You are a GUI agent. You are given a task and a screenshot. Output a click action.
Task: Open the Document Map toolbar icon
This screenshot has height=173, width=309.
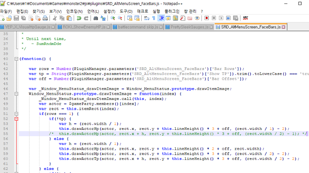[175, 18]
